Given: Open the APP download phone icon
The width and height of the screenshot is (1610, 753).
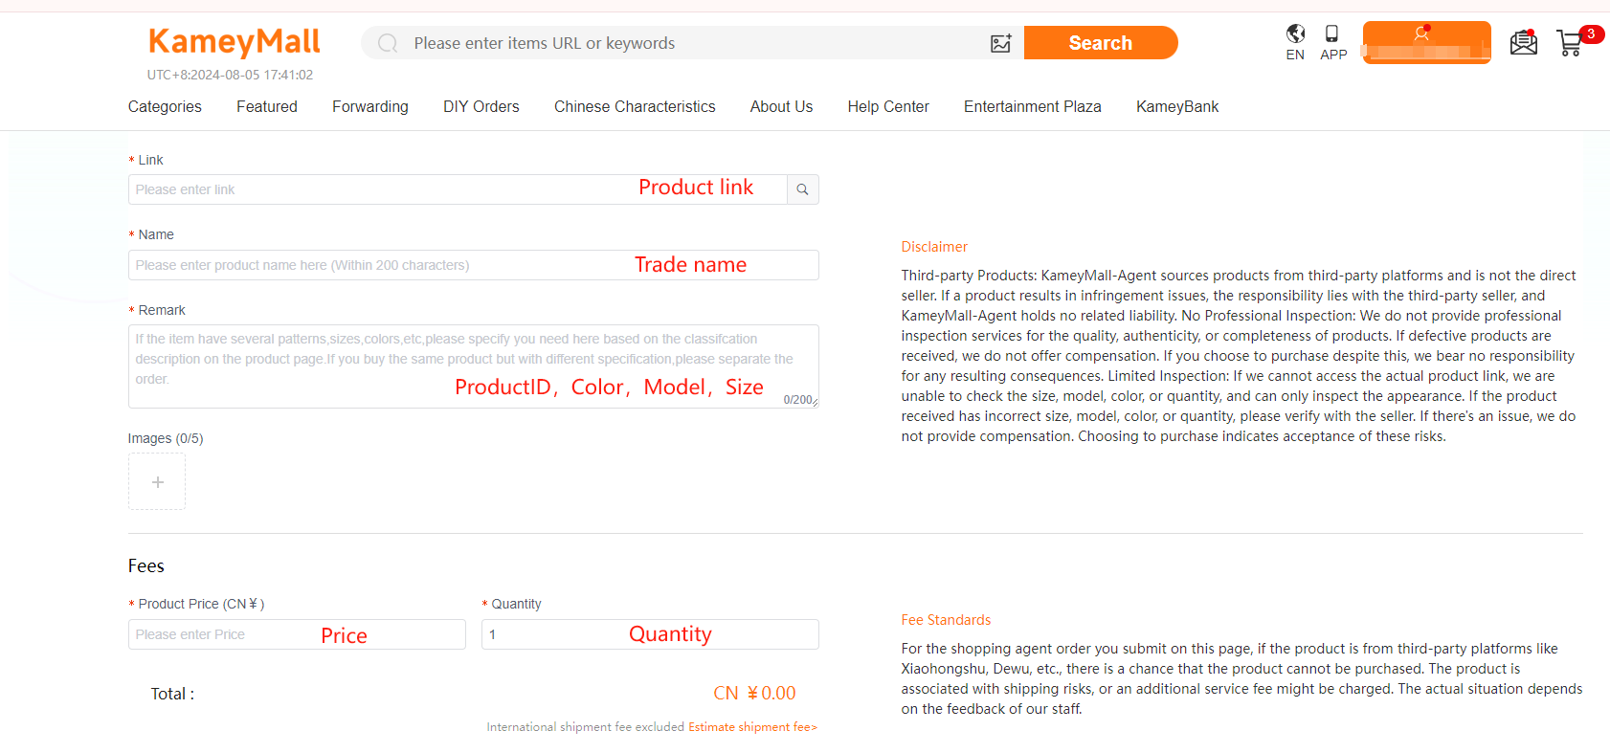Looking at the screenshot, I should click(x=1332, y=42).
